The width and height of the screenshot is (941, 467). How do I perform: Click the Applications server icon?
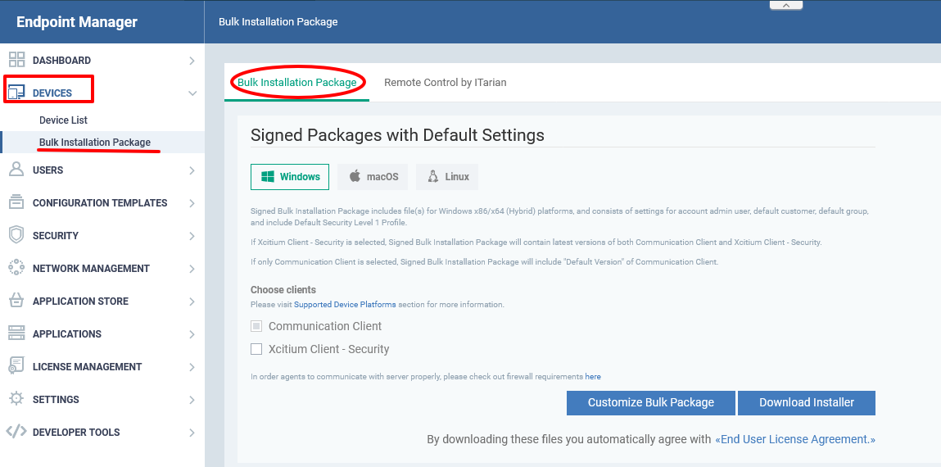click(x=17, y=333)
